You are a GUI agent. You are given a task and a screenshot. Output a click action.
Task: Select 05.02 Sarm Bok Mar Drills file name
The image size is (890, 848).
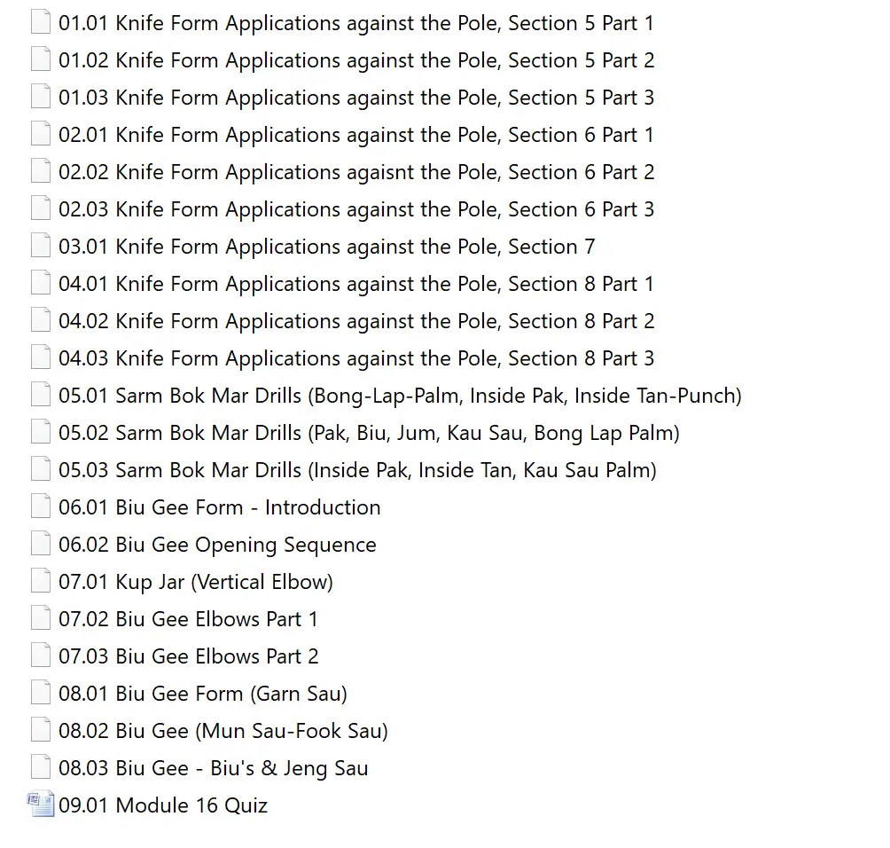coord(369,433)
